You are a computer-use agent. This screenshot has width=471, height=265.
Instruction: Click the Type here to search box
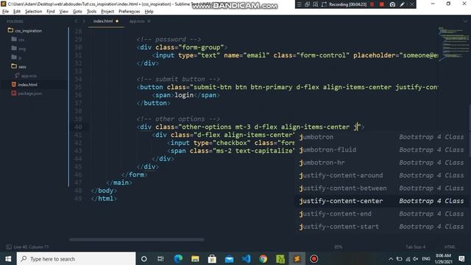[77, 258]
